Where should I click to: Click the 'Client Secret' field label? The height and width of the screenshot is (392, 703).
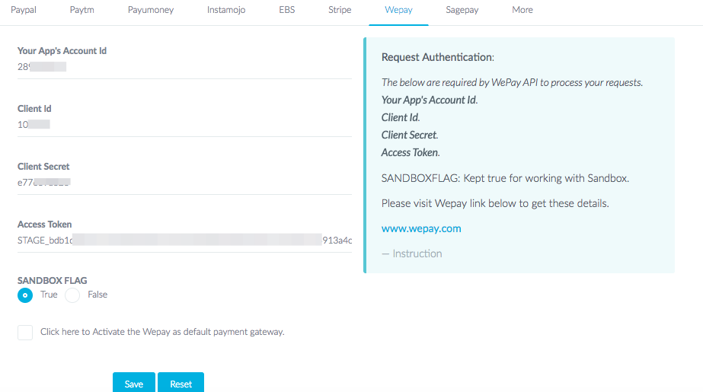tap(43, 166)
